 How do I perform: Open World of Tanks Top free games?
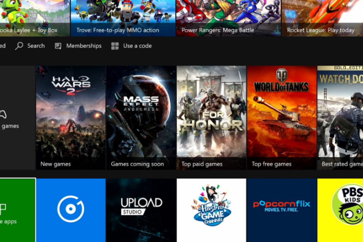coord(282,117)
